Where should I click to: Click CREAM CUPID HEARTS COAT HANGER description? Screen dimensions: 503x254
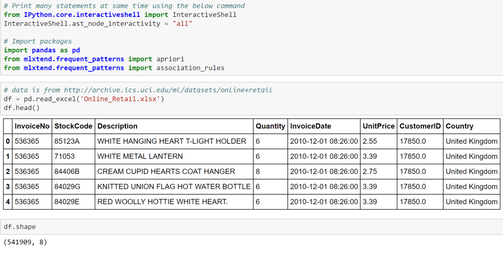(174, 172)
